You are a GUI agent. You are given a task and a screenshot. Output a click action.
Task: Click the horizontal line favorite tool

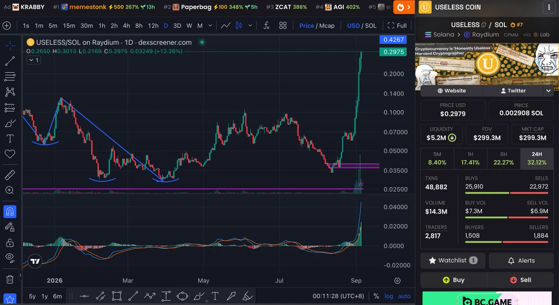click(84, 296)
